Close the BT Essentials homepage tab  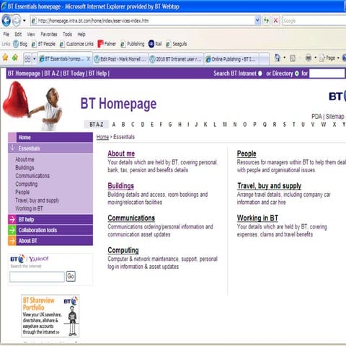coord(89,59)
